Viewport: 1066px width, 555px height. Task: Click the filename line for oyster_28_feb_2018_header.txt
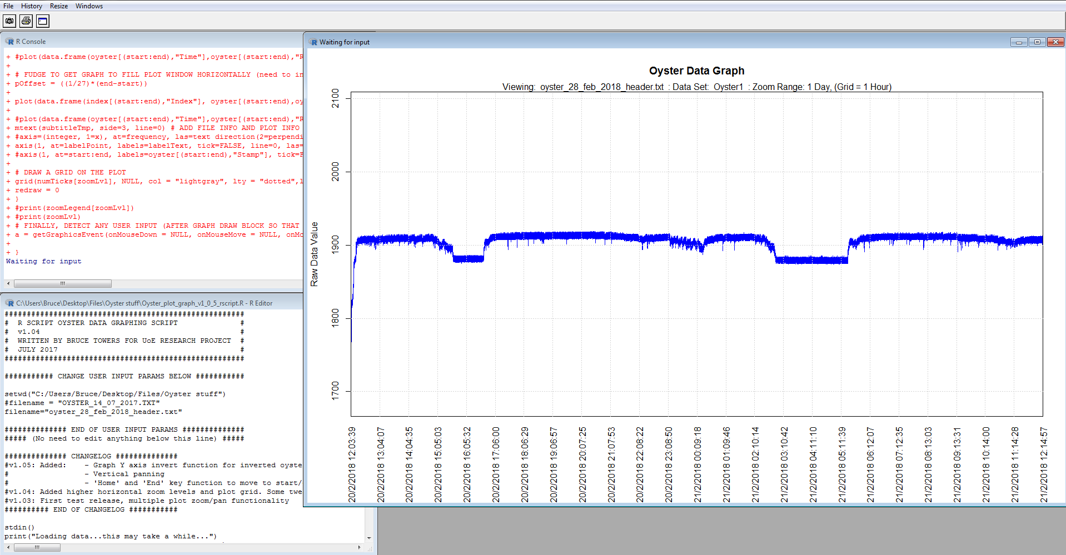[93, 412]
